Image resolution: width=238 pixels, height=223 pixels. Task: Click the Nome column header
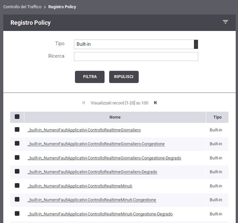click(115, 117)
